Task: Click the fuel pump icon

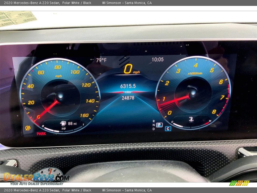Action: click(63, 123)
